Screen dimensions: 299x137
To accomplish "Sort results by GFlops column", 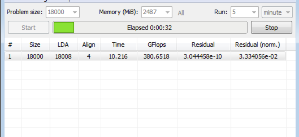I will point(157,44).
